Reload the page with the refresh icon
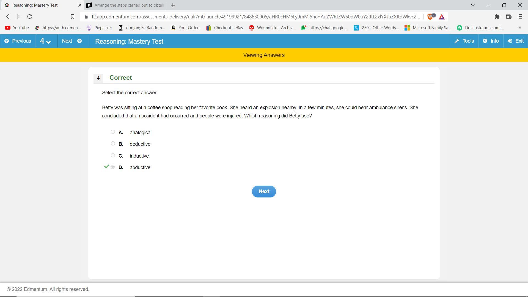 30,17
